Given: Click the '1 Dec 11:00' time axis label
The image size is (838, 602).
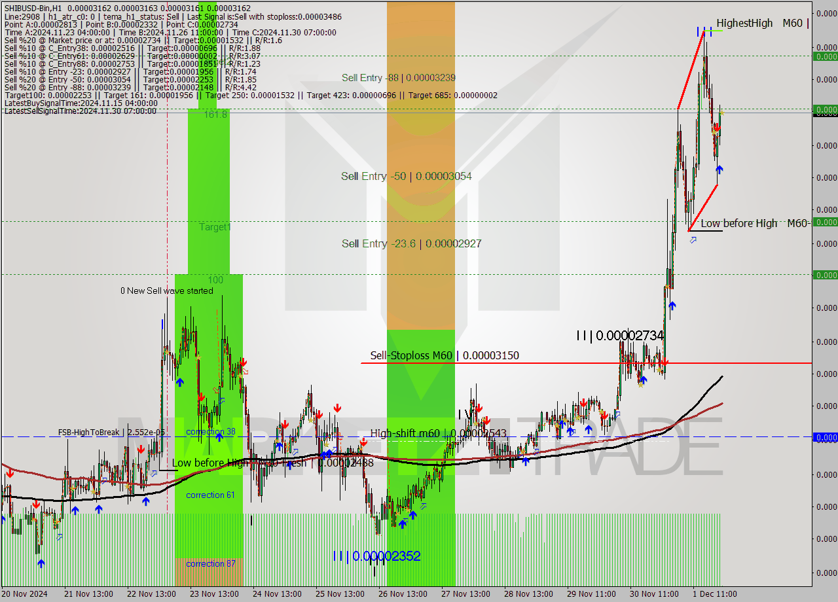Looking at the screenshot, I should (715, 594).
